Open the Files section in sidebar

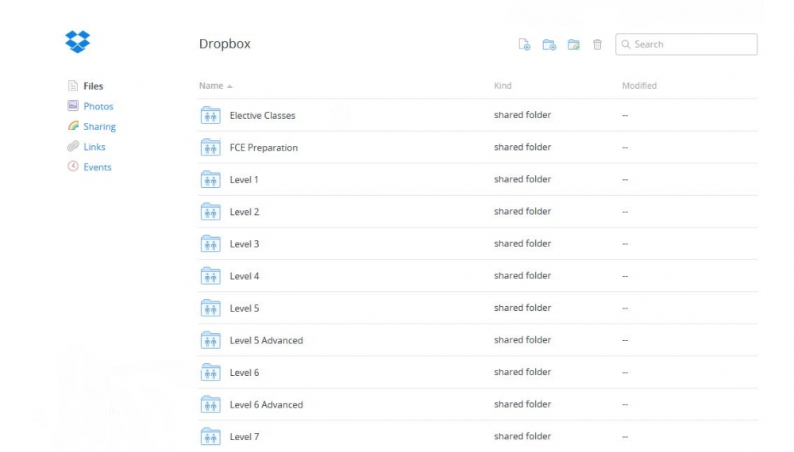93,86
